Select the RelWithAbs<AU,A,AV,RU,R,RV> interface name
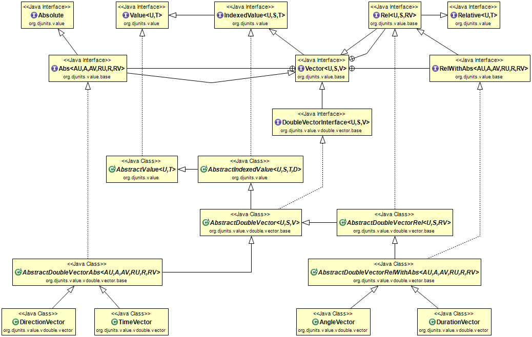532x337 pixels. tap(483, 69)
